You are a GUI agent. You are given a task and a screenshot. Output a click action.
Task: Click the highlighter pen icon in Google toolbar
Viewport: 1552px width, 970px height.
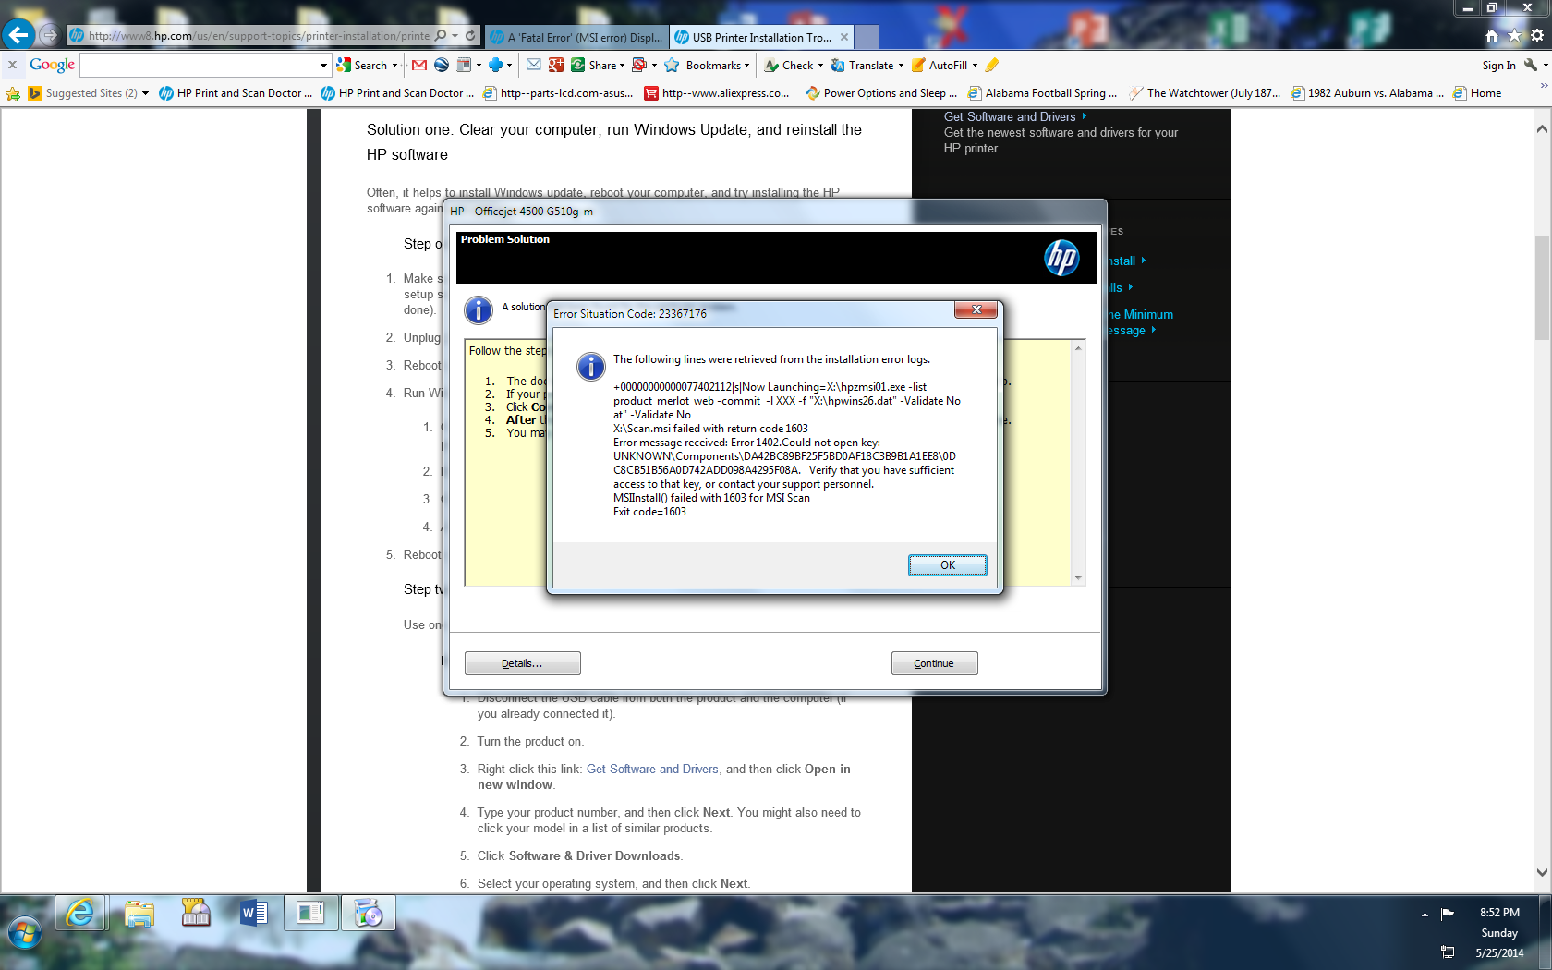(992, 65)
